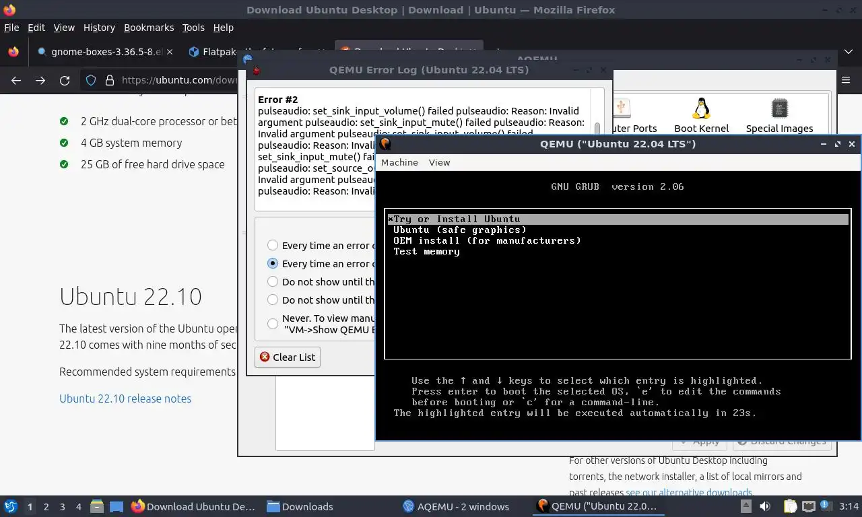Viewport: 862px width, 517px height.
Task: Select 'Try or Install Ubuntu' GRUB entry
Action: pos(618,219)
